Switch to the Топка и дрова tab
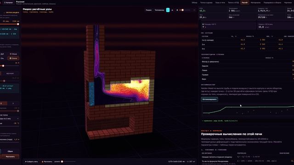 click(x=206, y=3)
